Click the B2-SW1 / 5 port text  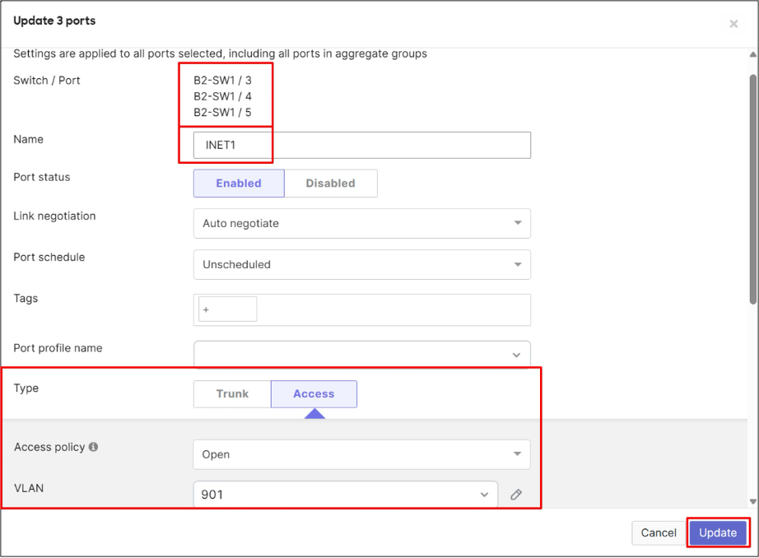pyautogui.click(x=222, y=112)
